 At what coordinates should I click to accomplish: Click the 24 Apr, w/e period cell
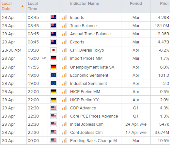136,124
